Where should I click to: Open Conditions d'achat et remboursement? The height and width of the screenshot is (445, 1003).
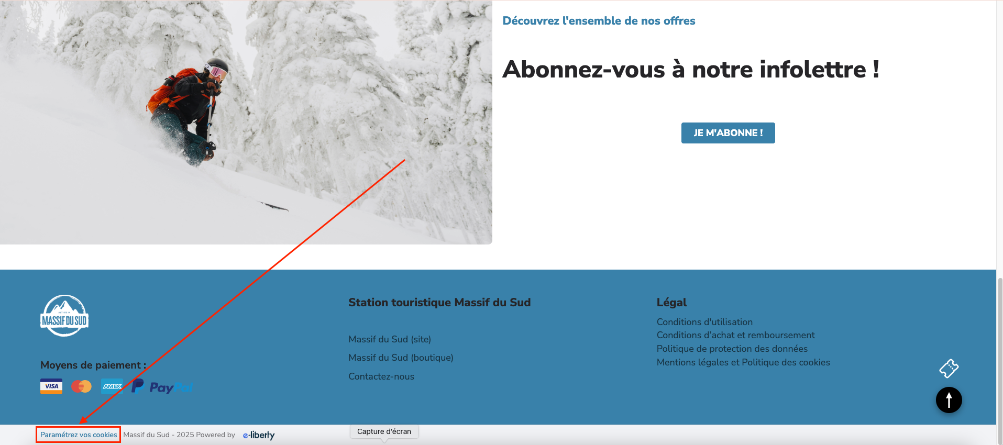click(x=735, y=335)
